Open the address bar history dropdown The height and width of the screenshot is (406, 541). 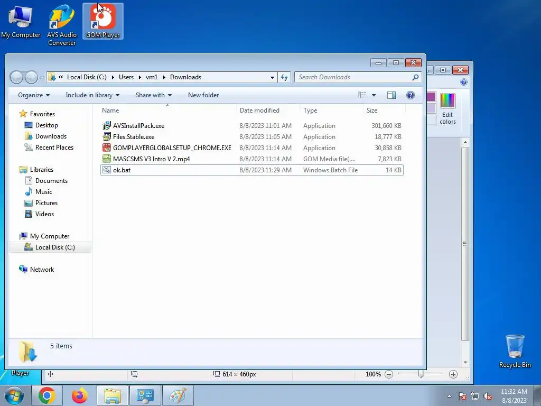272,77
